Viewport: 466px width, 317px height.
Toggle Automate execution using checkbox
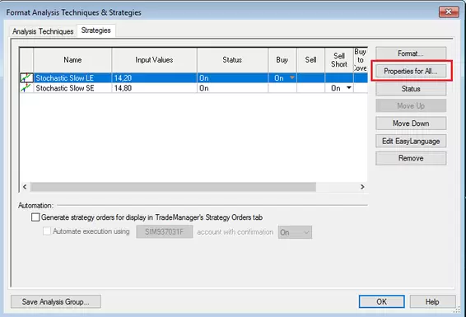[47, 231]
